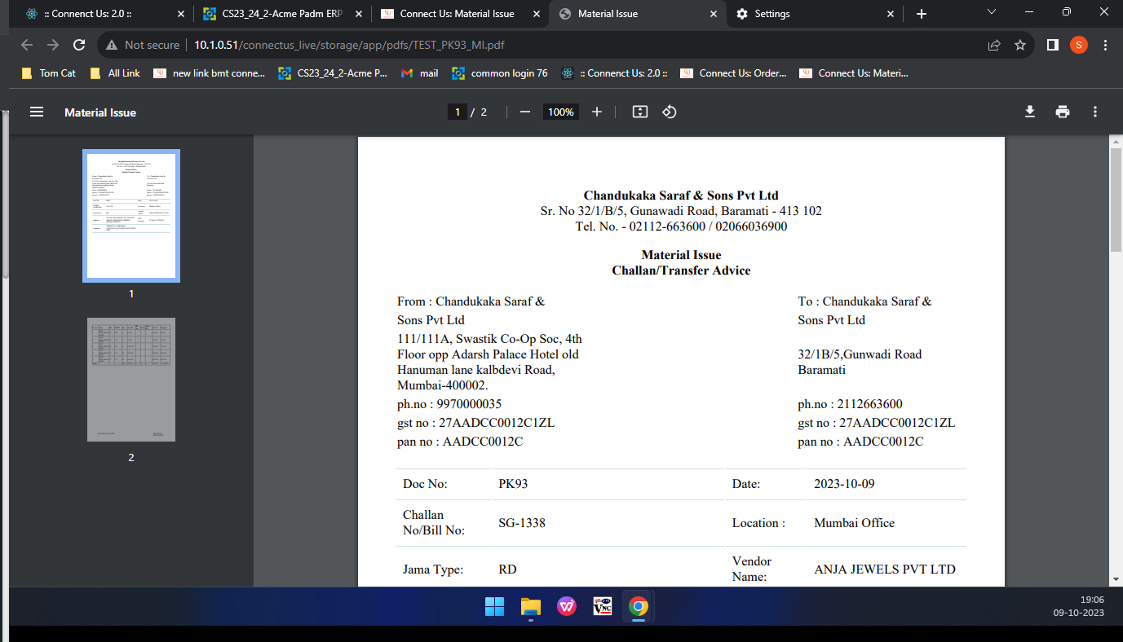Click 'Challan/Transfer Advice' title
Screen dimensions: 1123x642
pyautogui.click(x=681, y=270)
